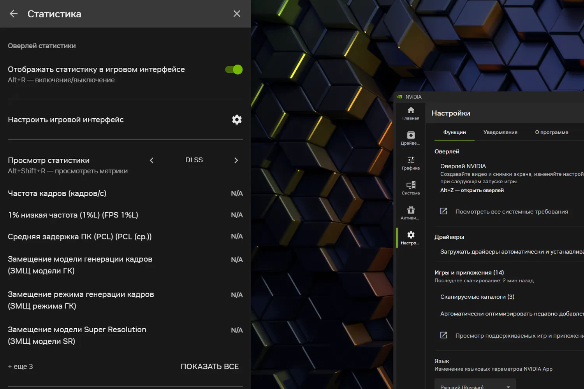Open Система in the NVIDIA sidebar
This screenshot has width=584, height=389.
tap(411, 188)
